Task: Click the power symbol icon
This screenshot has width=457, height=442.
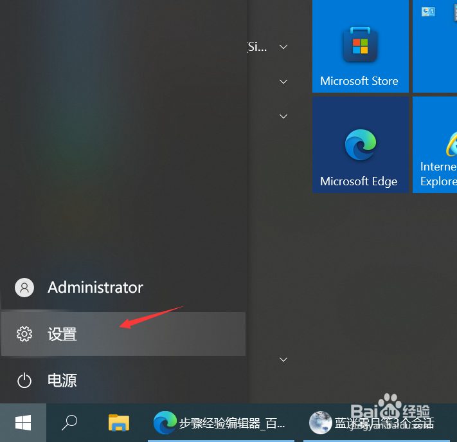Action: tap(24, 380)
